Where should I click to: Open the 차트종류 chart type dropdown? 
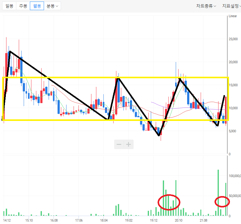coord(206,6)
